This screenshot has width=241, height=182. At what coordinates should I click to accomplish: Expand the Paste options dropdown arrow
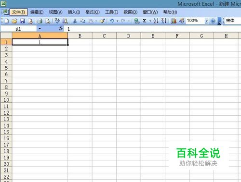coord(96,21)
